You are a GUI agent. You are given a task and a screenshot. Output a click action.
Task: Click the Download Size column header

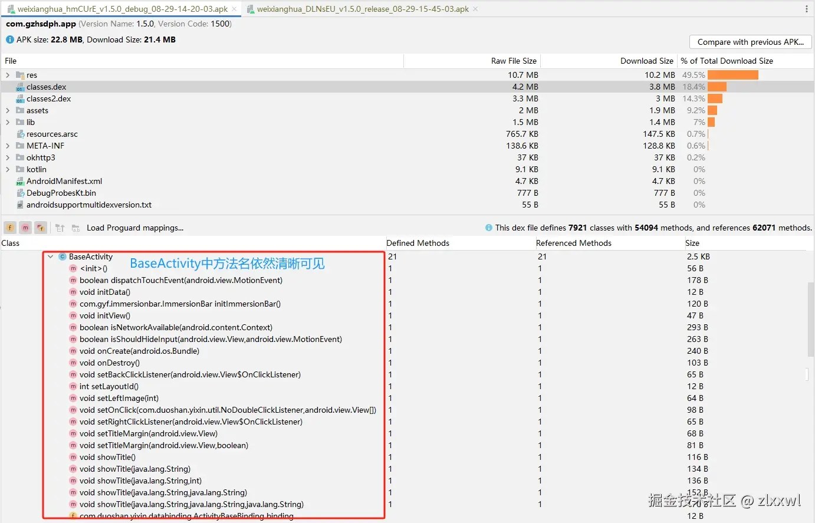click(x=609, y=61)
